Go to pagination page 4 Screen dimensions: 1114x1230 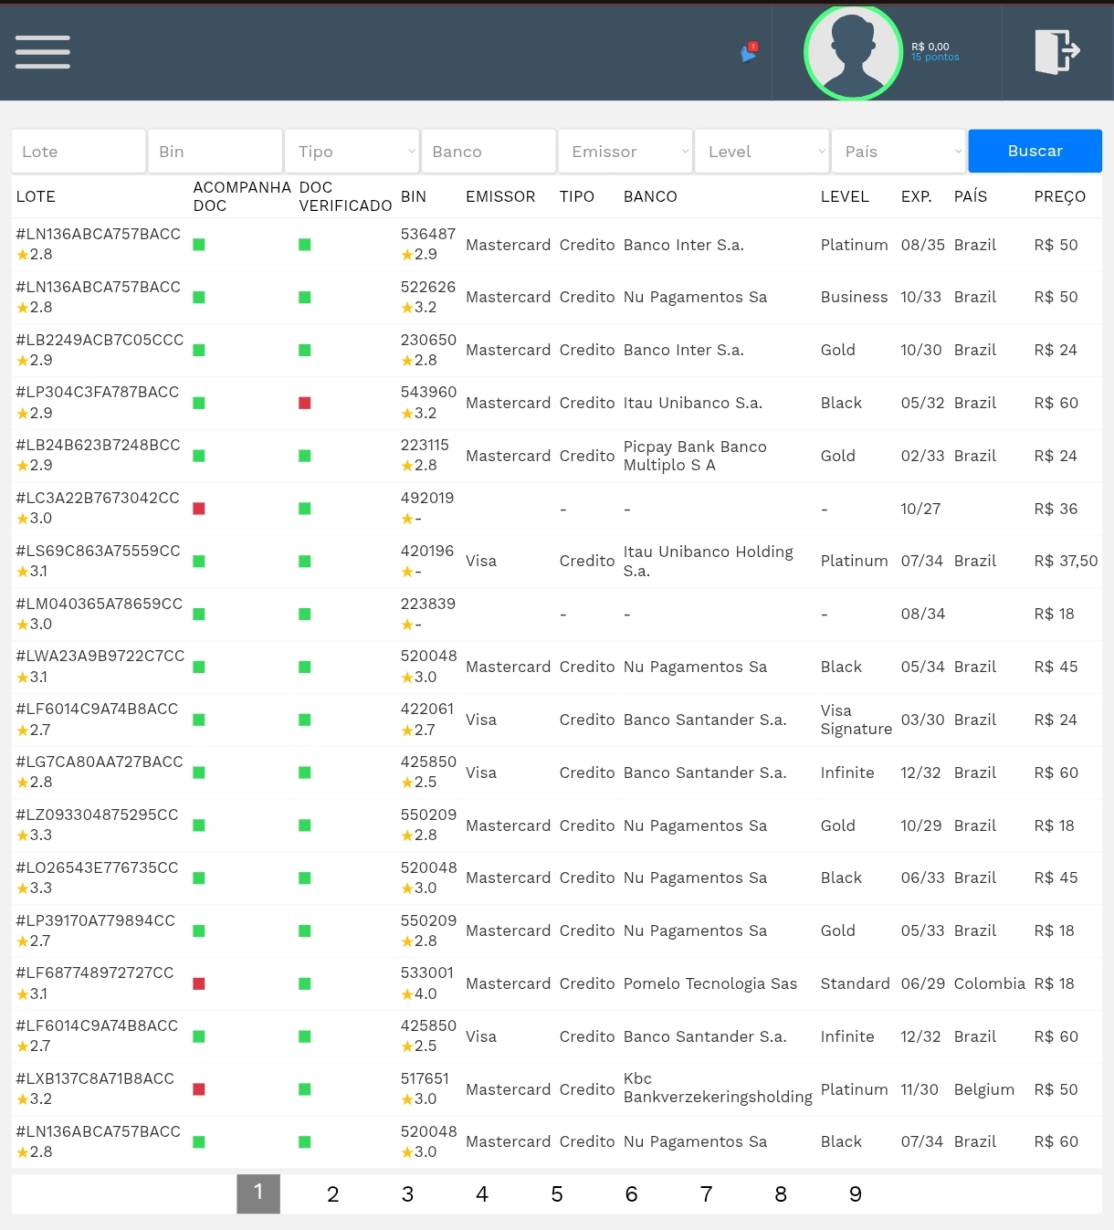click(482, 1194)
